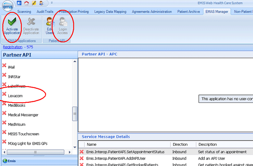Click red cross icon beside MISIS Touchscreen
The image size is (253, 166).
click(x=4, y=132)
